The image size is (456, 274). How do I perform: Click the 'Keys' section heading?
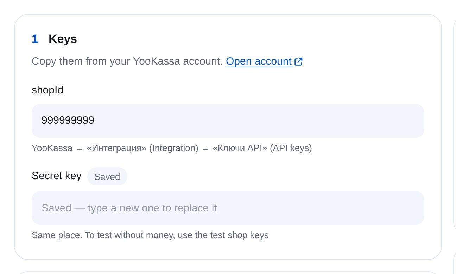[x=63, y=39]
